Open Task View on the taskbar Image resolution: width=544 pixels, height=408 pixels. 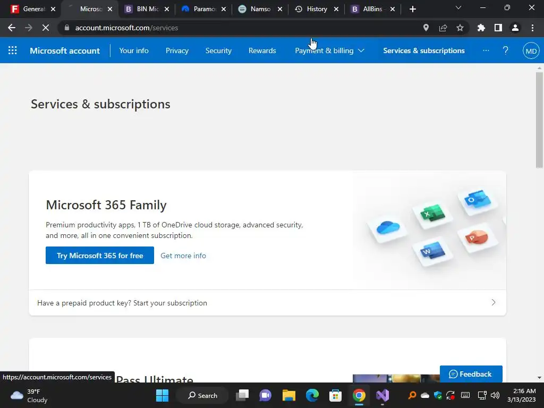tap(242, 395)
